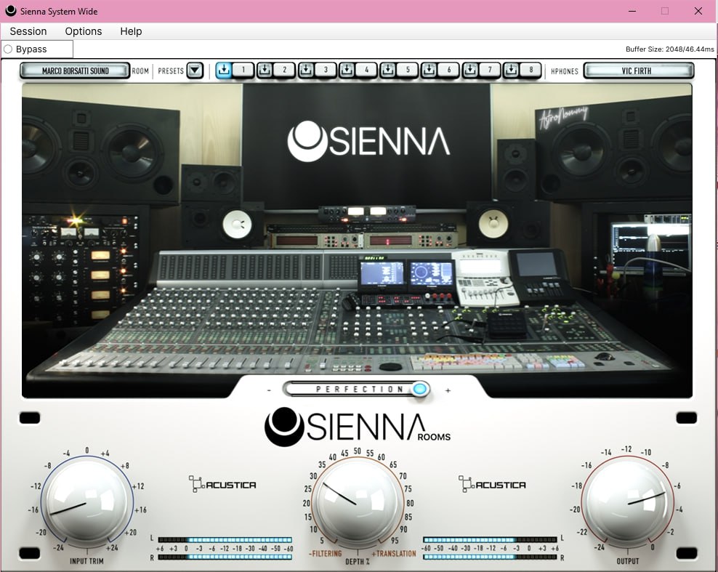Viewport: 718px width, 572px height.
Task: Click the Sienna Rooms logo
Action: click(x=358, y=427)
